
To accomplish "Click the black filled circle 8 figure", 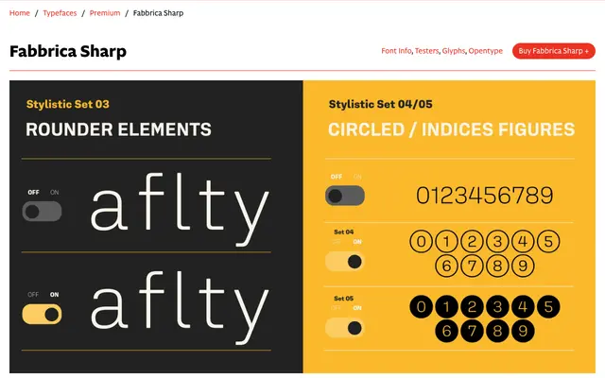I will [x=497, y=331].
